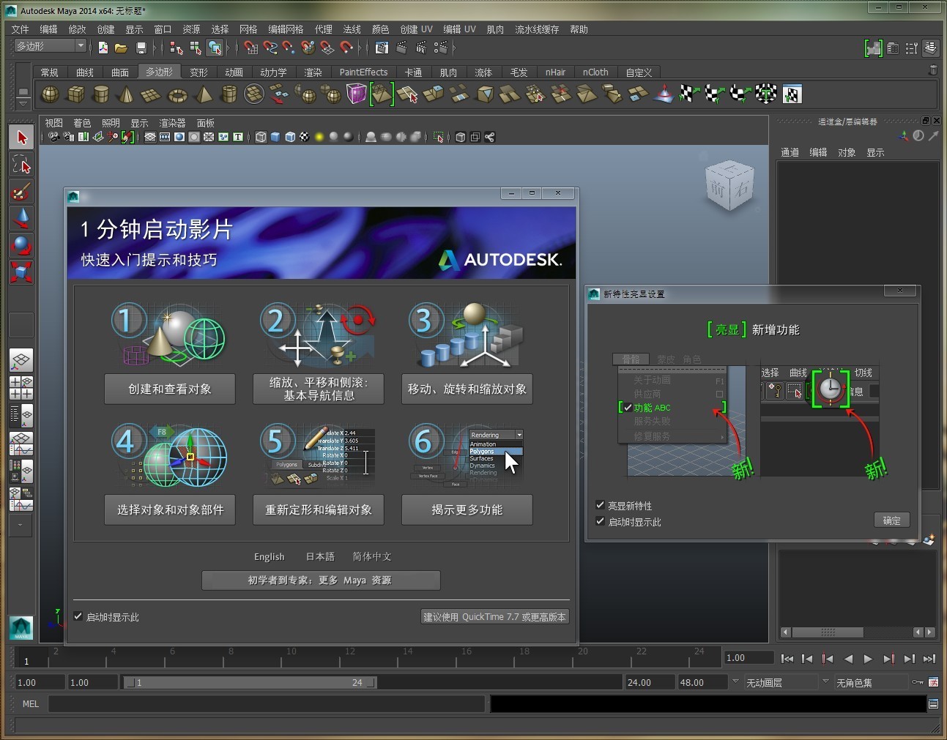Click the Save Scene disk icon
Image resolution: width=947 pixels, height=740 pixels.
(141, 48)
